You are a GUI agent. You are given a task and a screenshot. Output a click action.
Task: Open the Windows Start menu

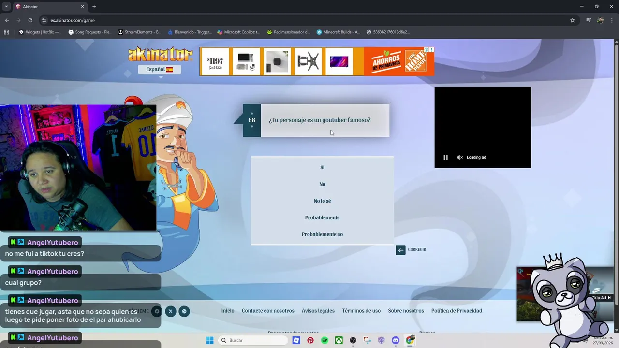209,340
